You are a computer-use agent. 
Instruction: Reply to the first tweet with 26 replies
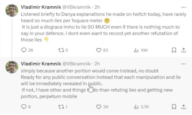[24, 50]
